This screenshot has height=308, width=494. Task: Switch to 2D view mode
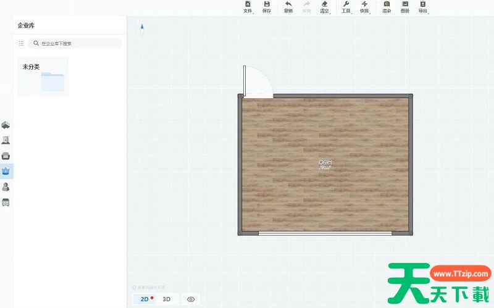point(145,299)
